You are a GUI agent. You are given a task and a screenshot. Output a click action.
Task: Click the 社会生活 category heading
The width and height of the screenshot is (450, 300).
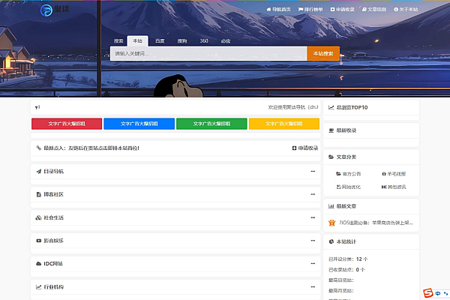(54, 217)
